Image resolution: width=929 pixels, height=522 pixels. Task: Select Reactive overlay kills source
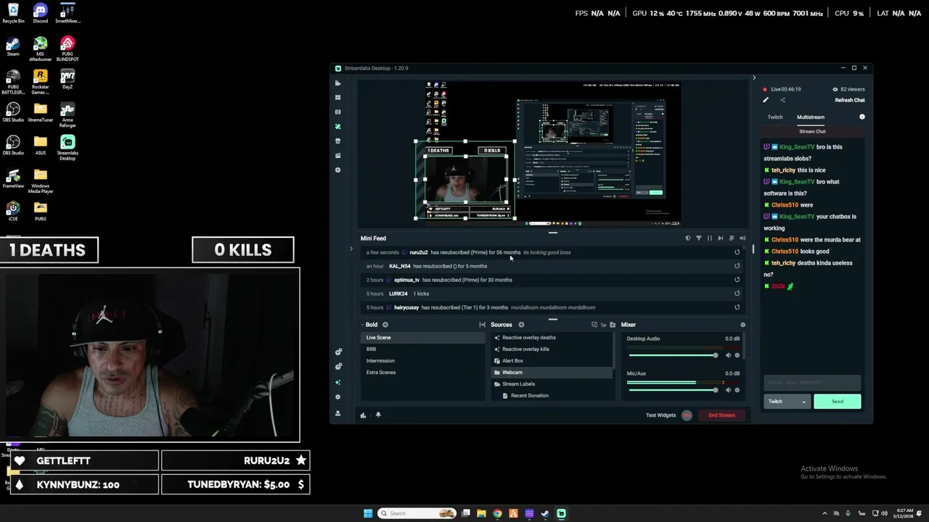click(x=552, y=349)
